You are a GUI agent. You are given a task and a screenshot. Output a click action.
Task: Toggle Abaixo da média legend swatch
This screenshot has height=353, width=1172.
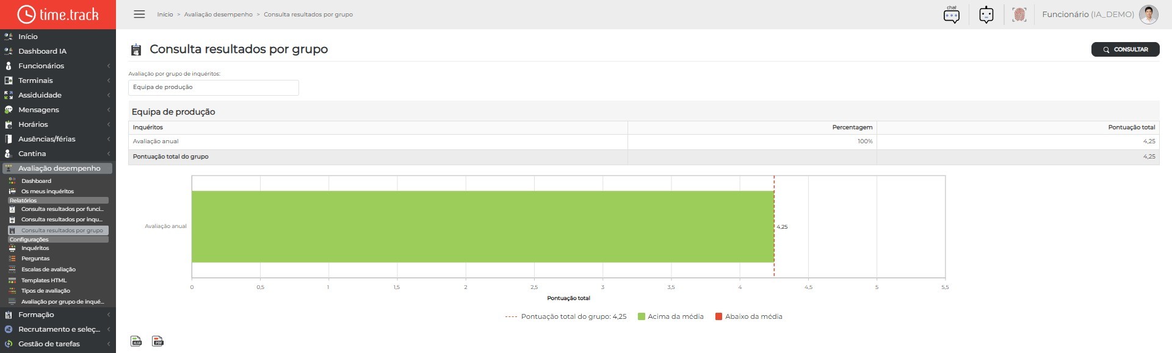pos(718,316)
